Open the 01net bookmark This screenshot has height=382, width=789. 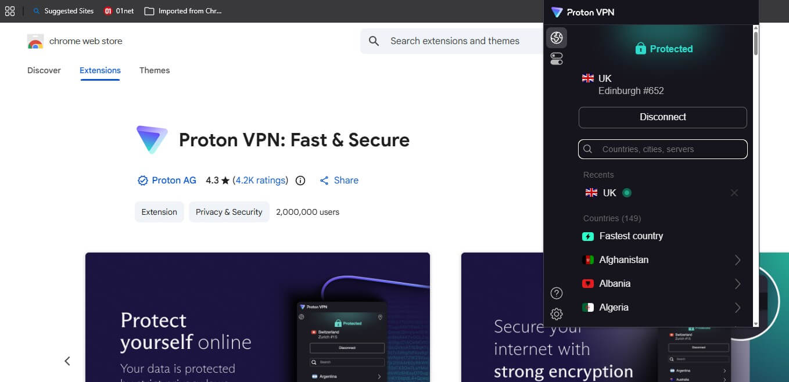(x=119, y=11)
